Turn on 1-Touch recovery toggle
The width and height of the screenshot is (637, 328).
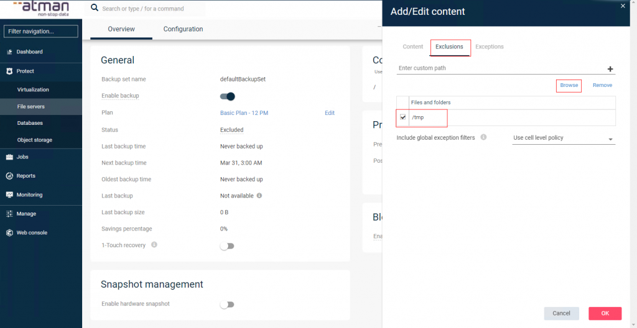[227, 246]
